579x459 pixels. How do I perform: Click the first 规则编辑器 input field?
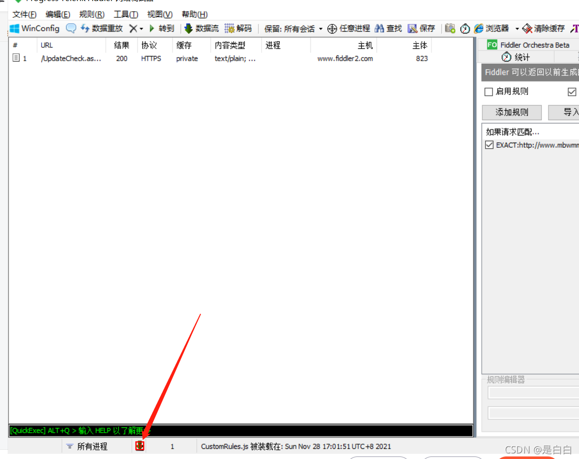(x=533, y=393)
